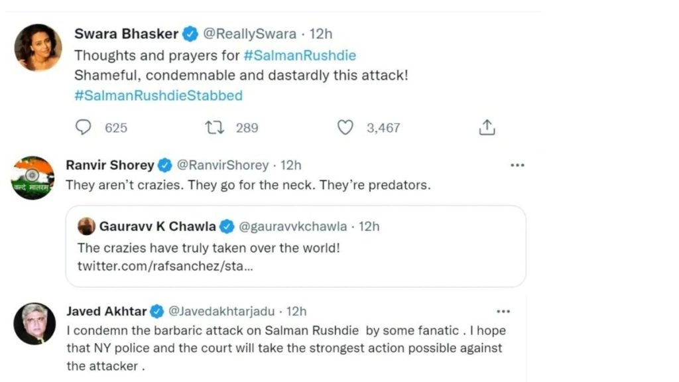This screenshot has height=382, width=679.
Task: Click Ranvir Shorey's verified badge
Action: click(x=165, y=165)
